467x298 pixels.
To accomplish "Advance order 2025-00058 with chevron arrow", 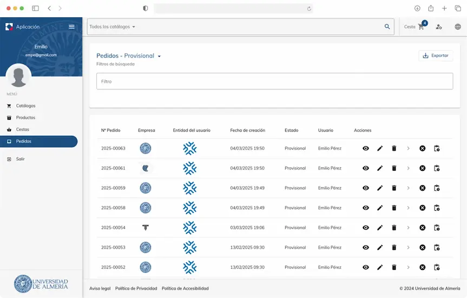I will click(x=408, y=208).
